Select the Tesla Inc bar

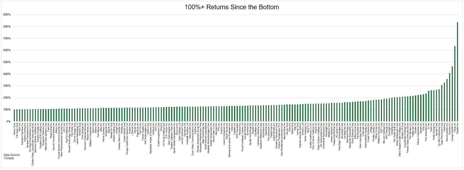tap(444, 102)
